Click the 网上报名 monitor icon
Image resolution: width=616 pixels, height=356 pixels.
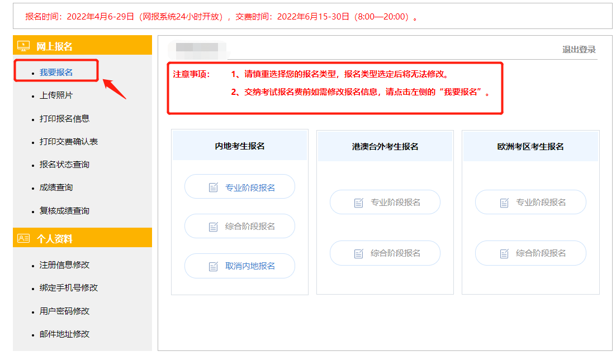[23, 46]
